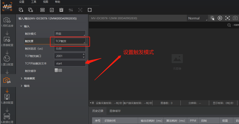Click the fullscreen frame toolbar icon

[x=90, y=10]
